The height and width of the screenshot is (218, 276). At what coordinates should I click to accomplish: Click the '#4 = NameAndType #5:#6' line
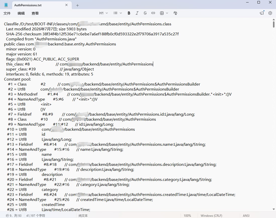(x=53, y=99)
